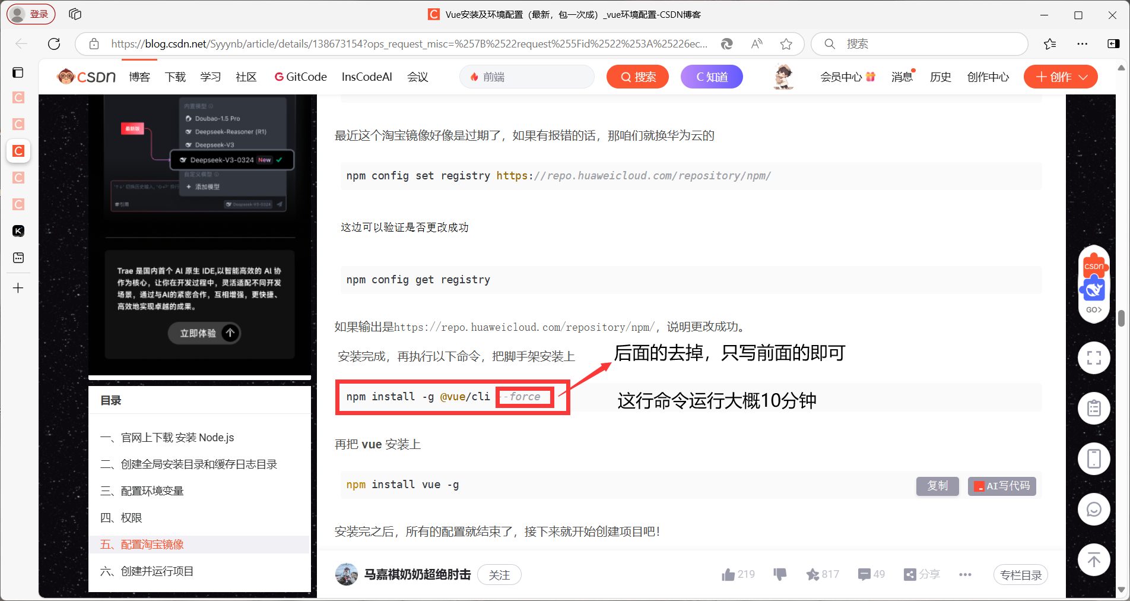The image size is (1130, 601).
Task: Click the site info lock icon
Action: [x=94, y=44]
